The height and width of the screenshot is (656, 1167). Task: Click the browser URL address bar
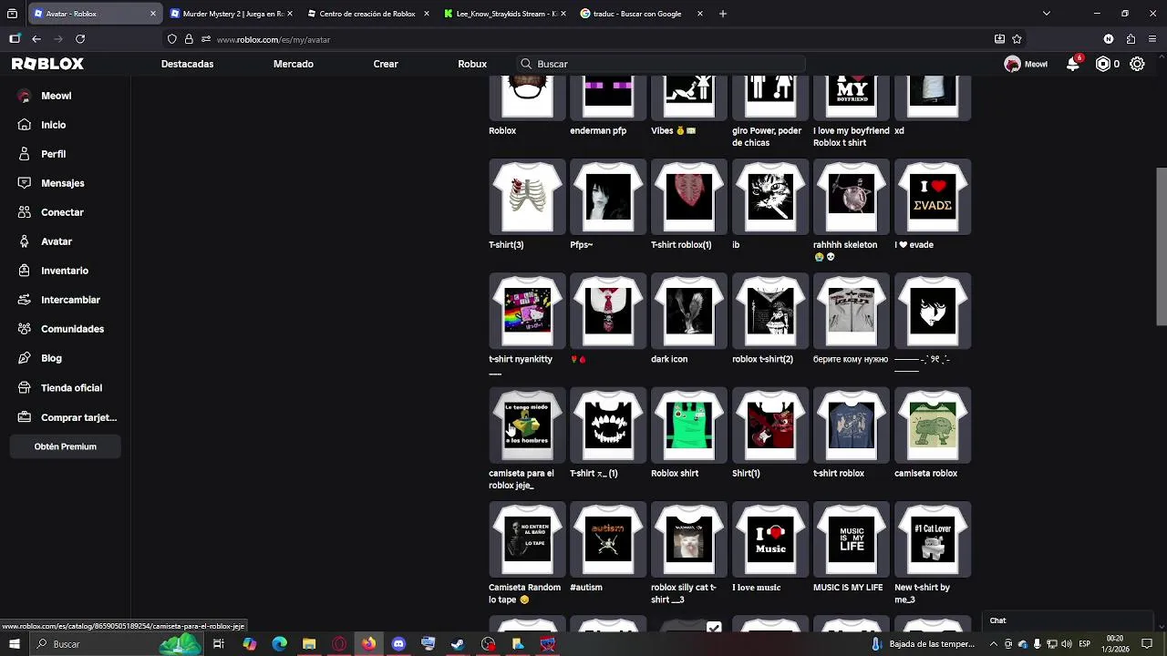coord(583,39)
